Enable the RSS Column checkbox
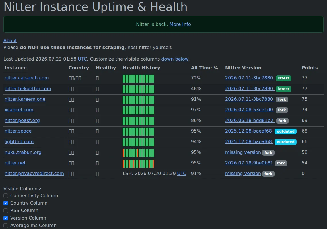This screenshot has height=229, width=327. click(6, 211)
